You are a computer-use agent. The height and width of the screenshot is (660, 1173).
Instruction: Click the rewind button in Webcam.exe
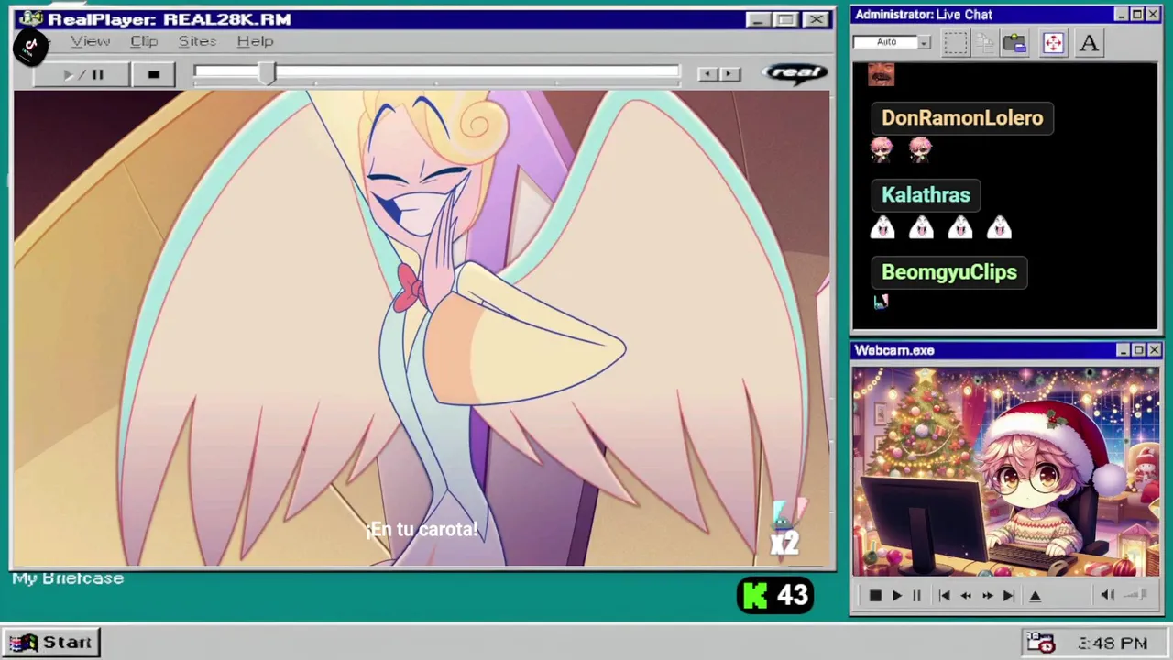(966, 596)
